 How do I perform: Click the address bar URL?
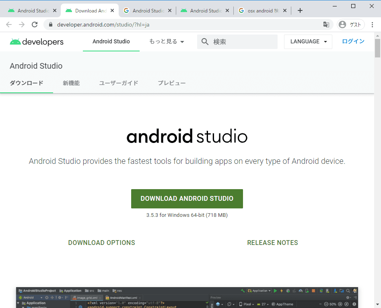point(103,25)
